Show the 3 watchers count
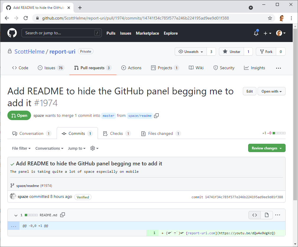 [x=211, y=52]
